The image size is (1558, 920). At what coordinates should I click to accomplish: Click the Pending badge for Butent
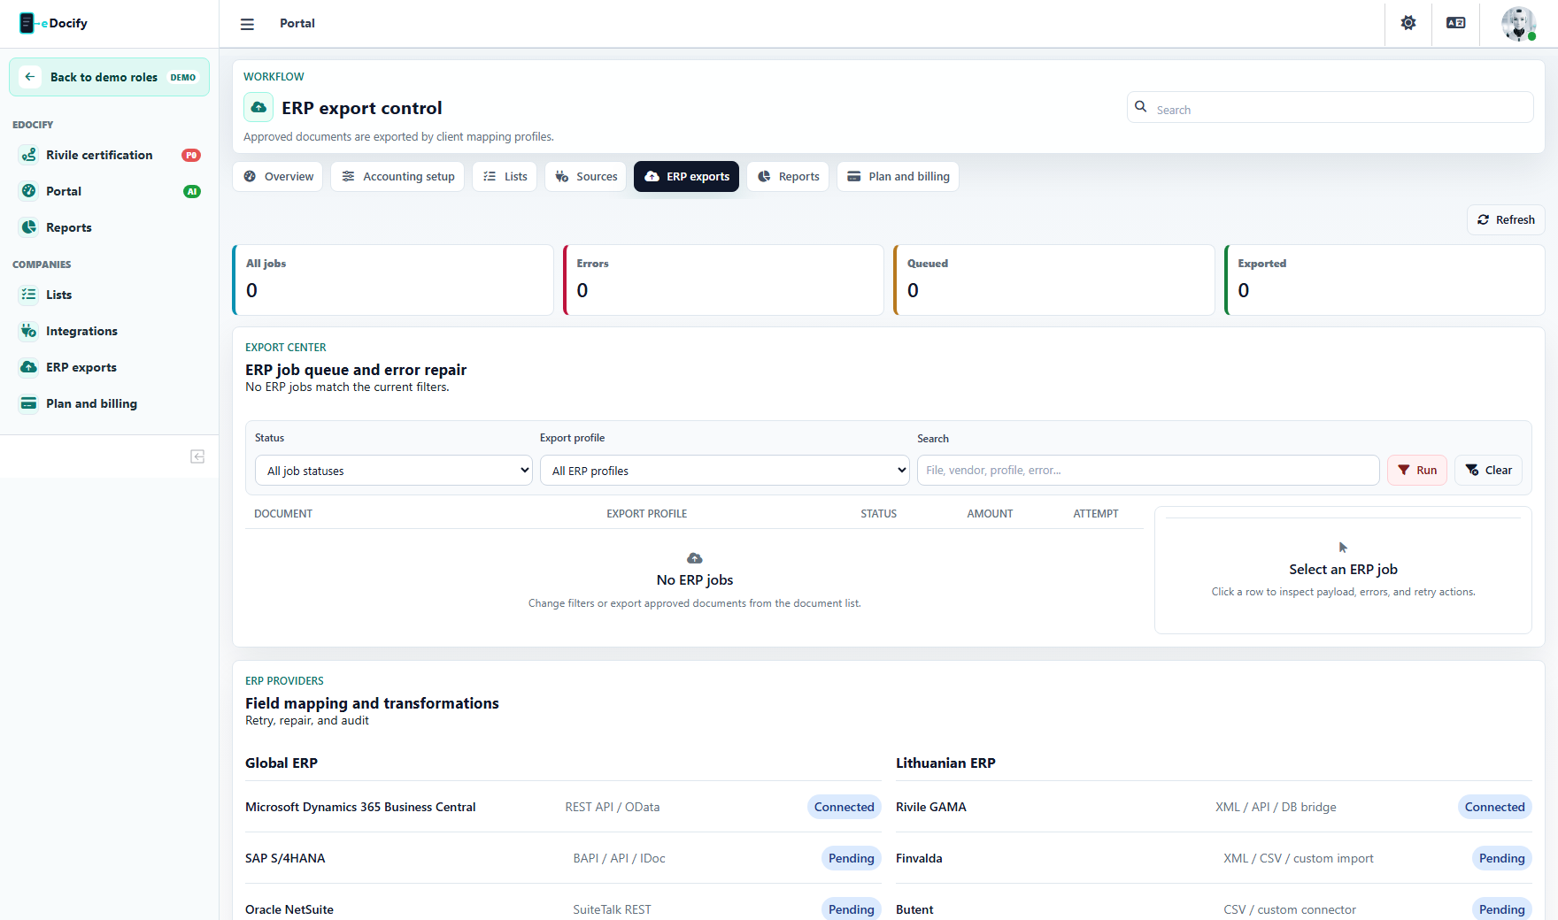coord(1502,909)
